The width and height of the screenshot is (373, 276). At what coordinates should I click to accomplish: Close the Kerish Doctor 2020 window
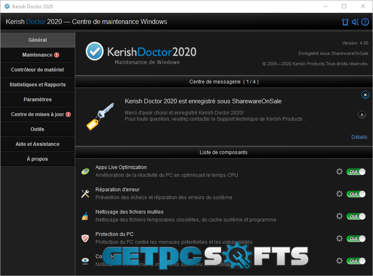coord(363,7)
